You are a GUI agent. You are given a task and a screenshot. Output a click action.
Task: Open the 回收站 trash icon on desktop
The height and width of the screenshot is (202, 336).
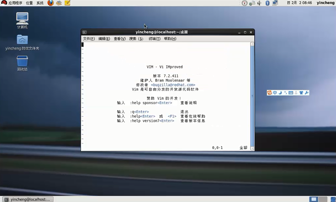point(22,63)
